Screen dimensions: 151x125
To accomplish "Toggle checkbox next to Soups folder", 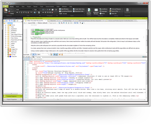I will click(10, 47).
